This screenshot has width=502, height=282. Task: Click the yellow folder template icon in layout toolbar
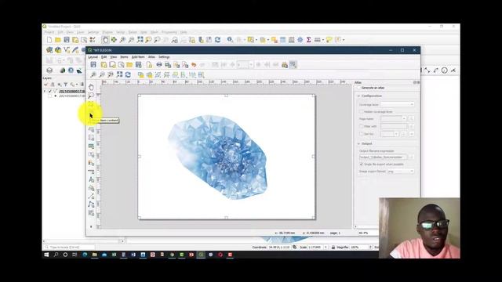pos(129,64)
